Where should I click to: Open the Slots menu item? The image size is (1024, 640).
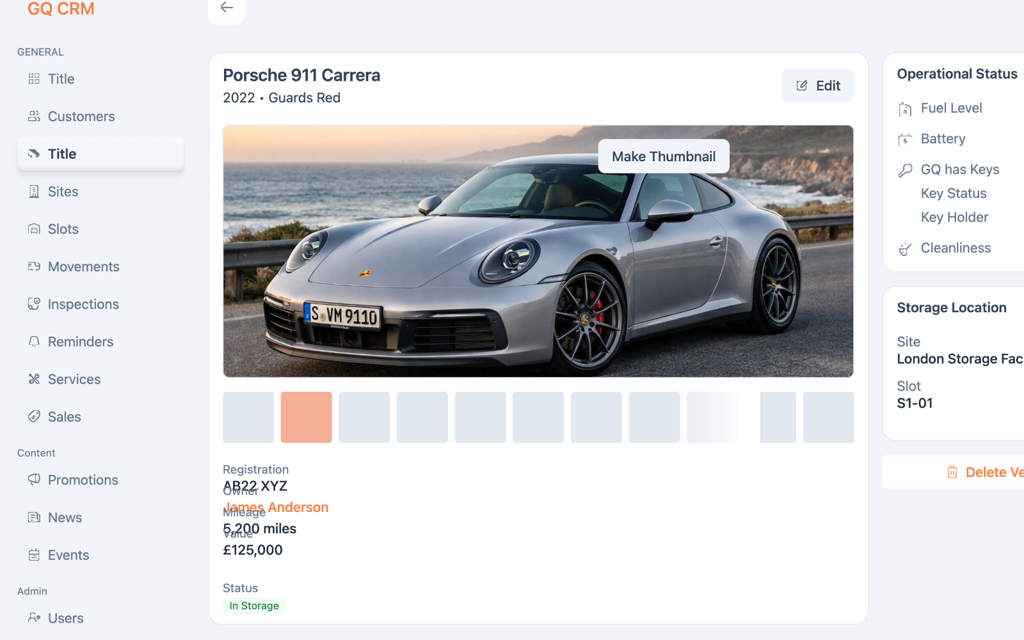click(x=100, y=229)
